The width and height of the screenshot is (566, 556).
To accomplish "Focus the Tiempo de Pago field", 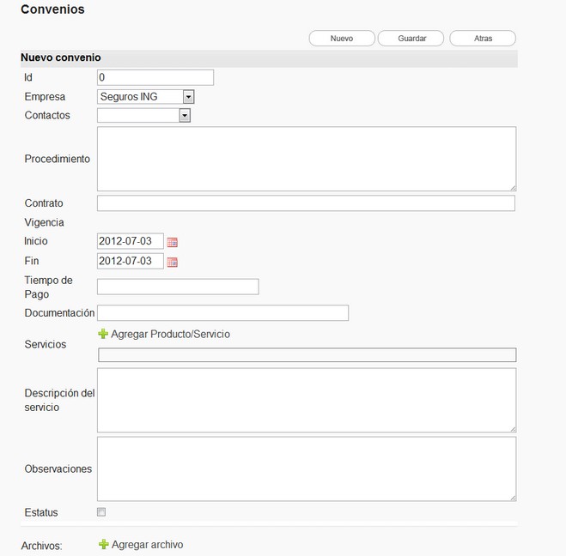I will pyautogui.click(x=178, y=287).
